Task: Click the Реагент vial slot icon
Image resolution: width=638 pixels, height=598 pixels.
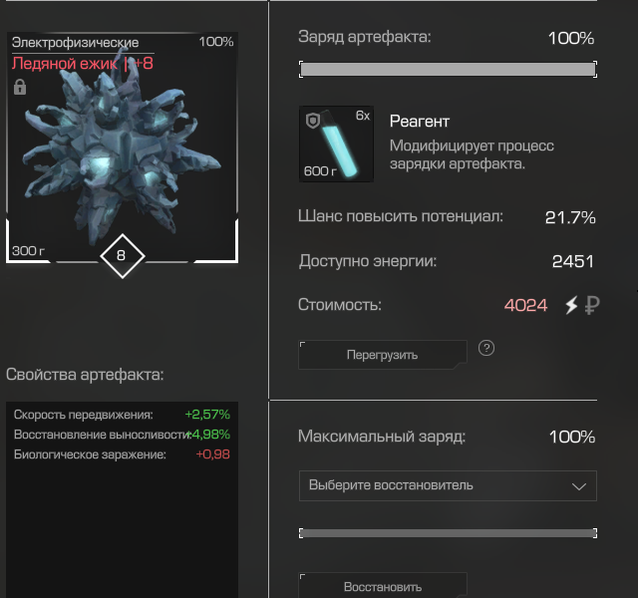Action: tap(336, 144)
